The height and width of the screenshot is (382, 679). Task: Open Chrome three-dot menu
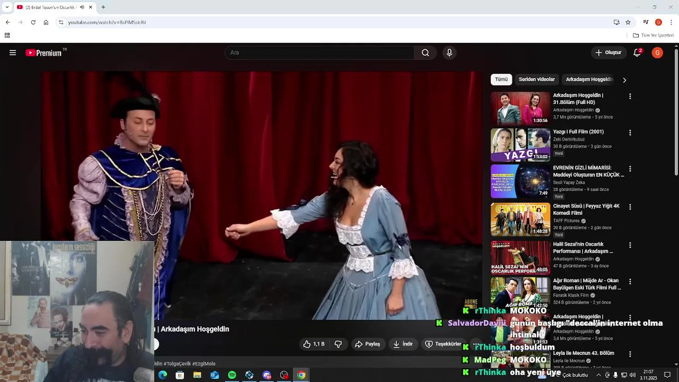coord(671,22)
